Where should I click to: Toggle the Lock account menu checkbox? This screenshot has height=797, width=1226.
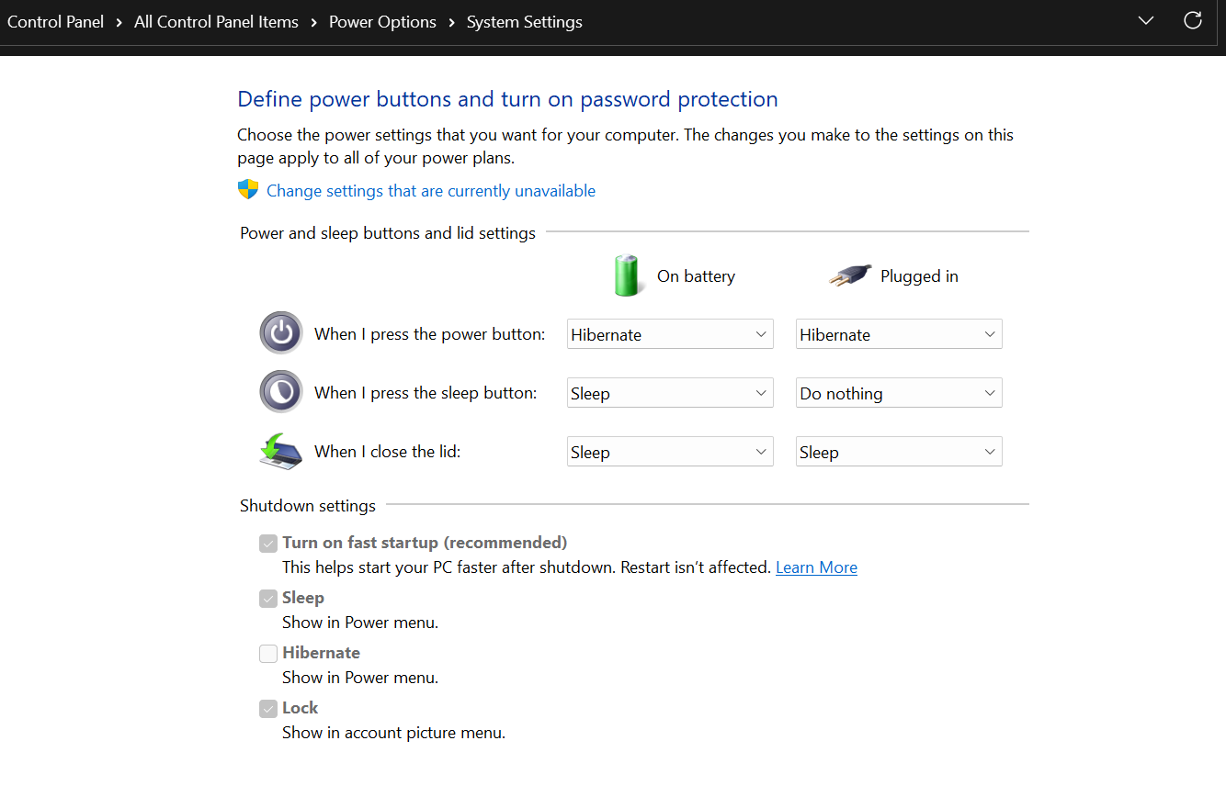tap(268, 709)
